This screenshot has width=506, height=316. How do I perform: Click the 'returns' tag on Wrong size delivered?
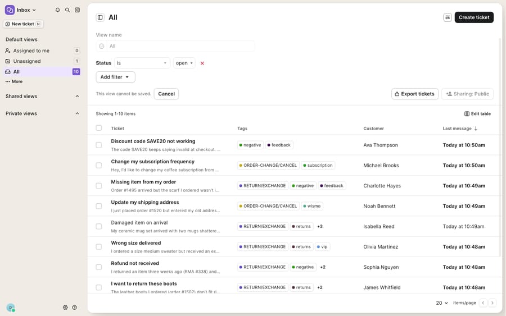pyautogui.click(x=301, y=247)
